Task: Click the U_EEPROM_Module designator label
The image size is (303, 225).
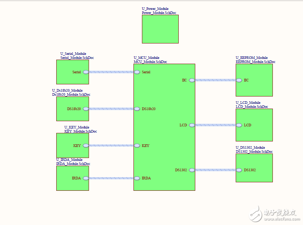Action: coord(252,58)
